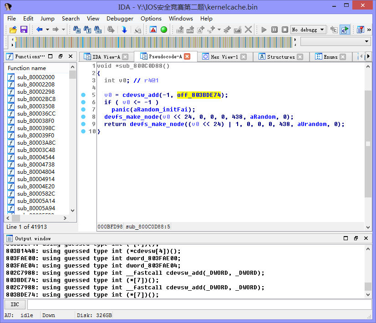The height and width of the screenshot is (323, 376).
Task: Click the red warning triangle icon
Action: click(x=153, y=30)
